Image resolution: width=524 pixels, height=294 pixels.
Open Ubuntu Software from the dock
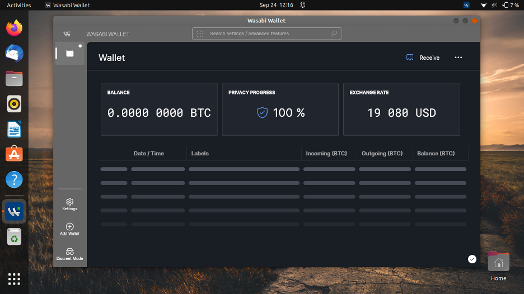(14, 154)
